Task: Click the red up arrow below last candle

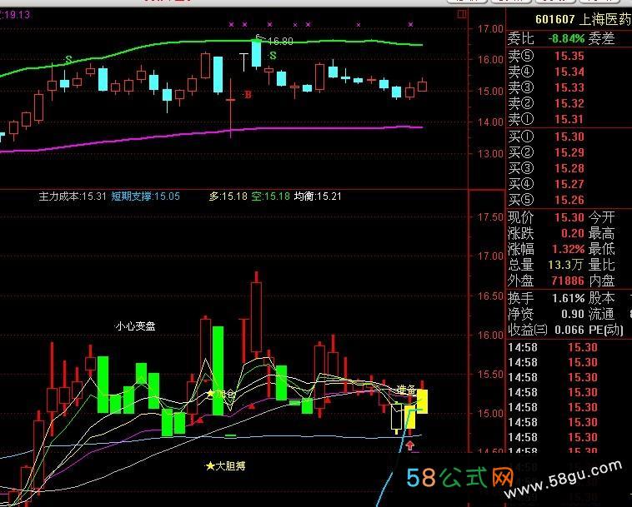Action: [x=410, y=445]
